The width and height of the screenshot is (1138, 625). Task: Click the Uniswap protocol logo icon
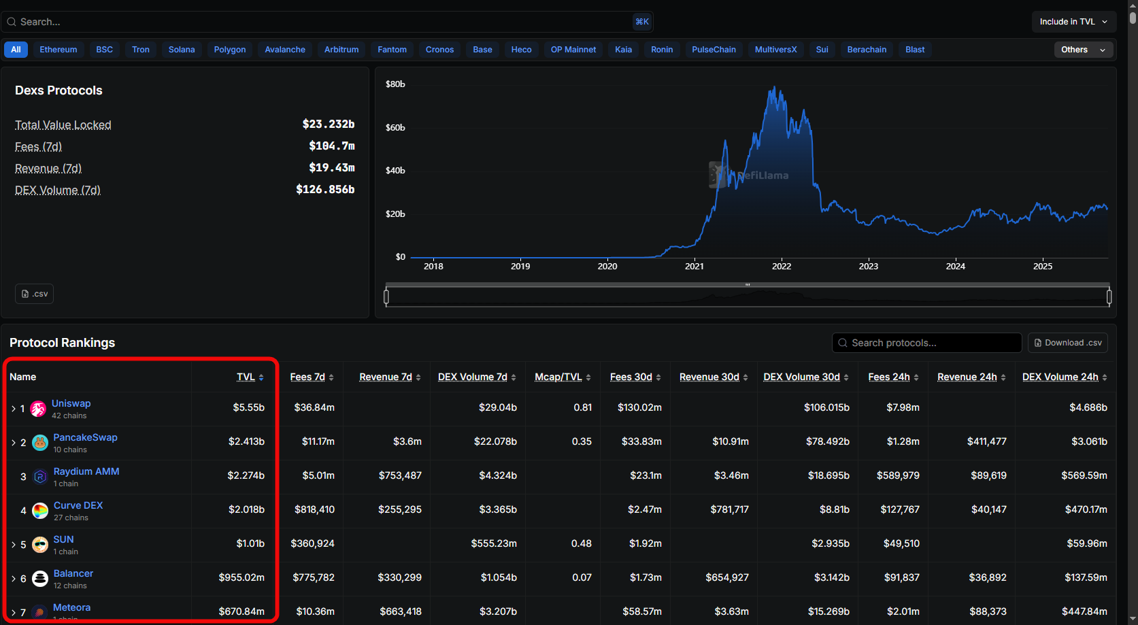pos(39,409)
